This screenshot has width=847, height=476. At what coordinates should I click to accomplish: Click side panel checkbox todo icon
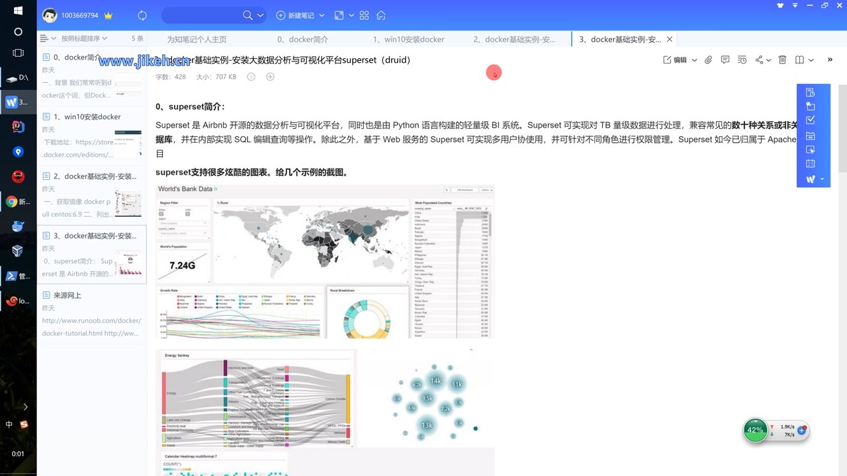coord(811,120)
